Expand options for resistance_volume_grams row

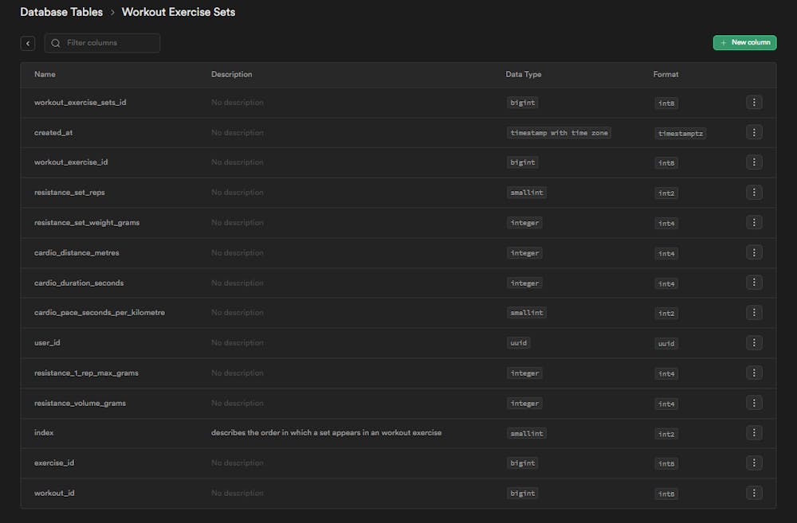point(754,403)
